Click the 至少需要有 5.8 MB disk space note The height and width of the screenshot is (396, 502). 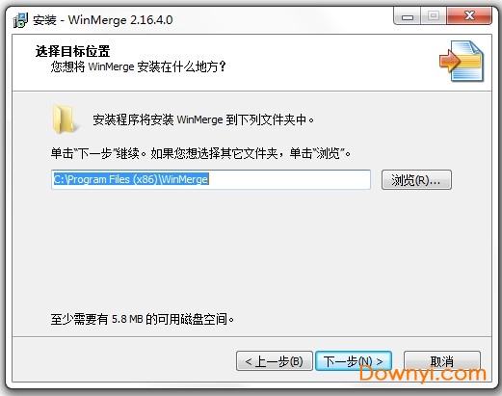point(143,319)
